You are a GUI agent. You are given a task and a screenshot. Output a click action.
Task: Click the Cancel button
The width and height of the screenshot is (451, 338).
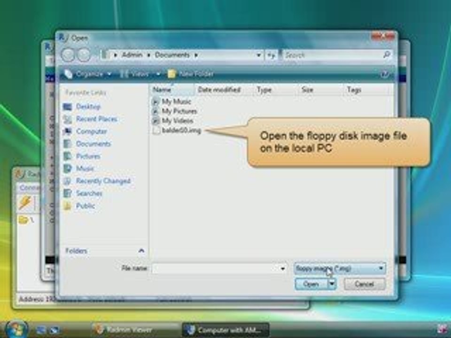365,284
